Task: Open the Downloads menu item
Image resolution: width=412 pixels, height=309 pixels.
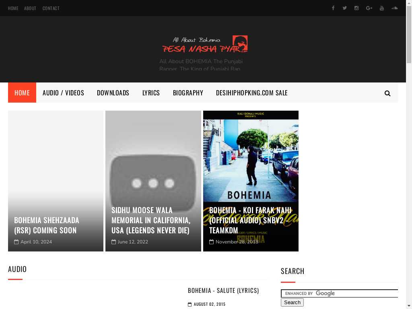Action: pos(113,93)
